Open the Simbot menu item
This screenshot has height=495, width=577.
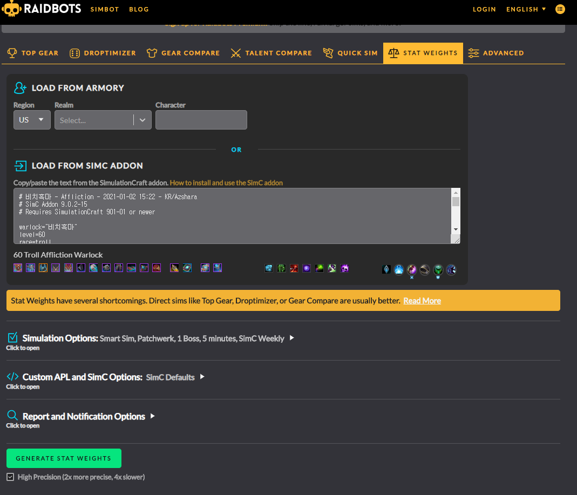point(105,9)
